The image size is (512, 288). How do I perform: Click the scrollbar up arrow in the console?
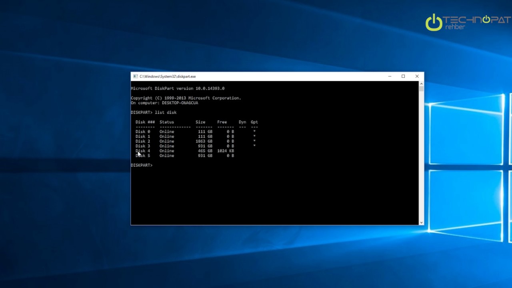pyautogui.click(x=421, y=84)
